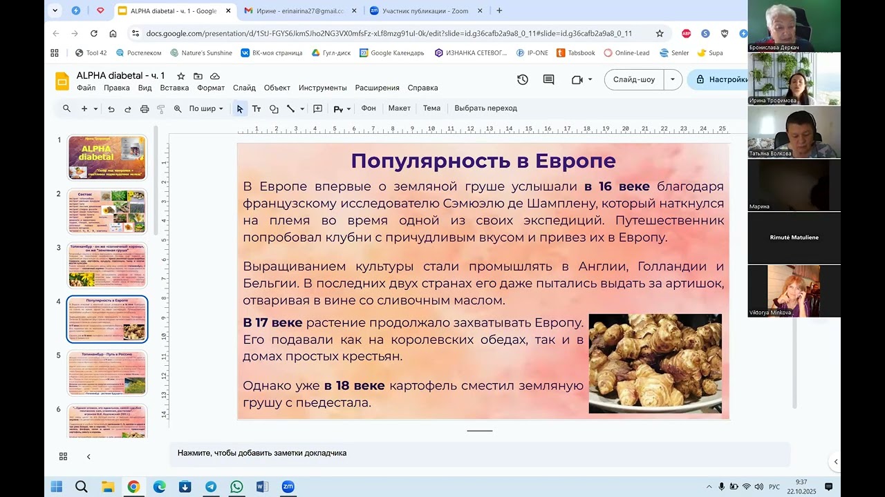Image resolution: width=885 pixels, height=497 pixels.
Task: Activate the paint format tool
Action: [x=161, y=109]
